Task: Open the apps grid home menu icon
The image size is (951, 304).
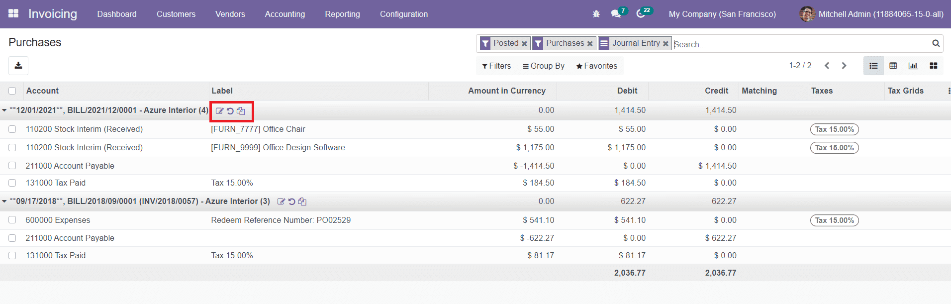Action: pos(13,14)
